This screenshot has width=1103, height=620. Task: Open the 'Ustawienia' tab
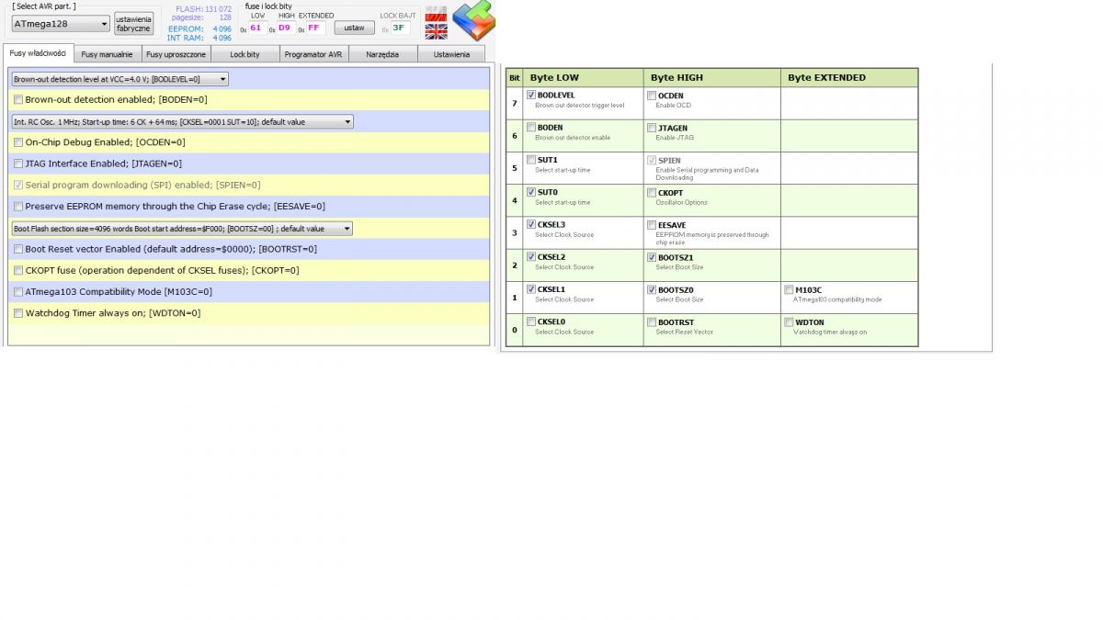[451, 54]
